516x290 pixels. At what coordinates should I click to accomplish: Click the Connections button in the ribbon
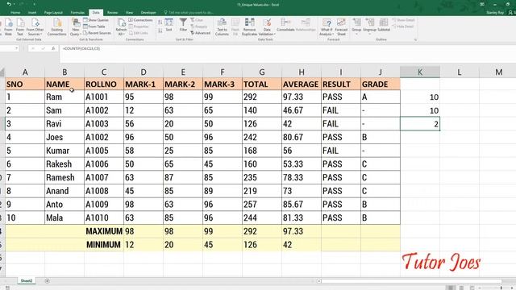(141, 20)
